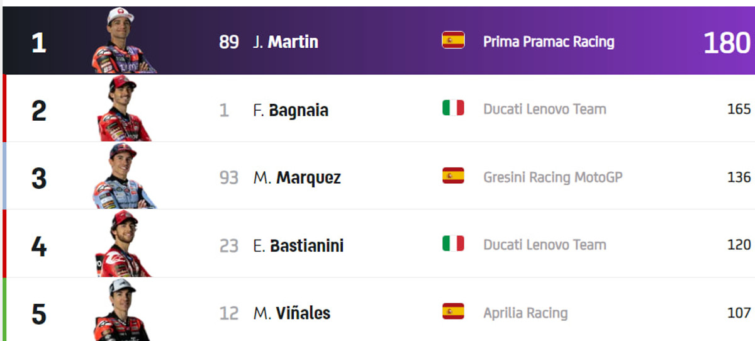Select the M. Viñales rider name
The width and height of the screenshot is (755, 341).
point(292,313)
